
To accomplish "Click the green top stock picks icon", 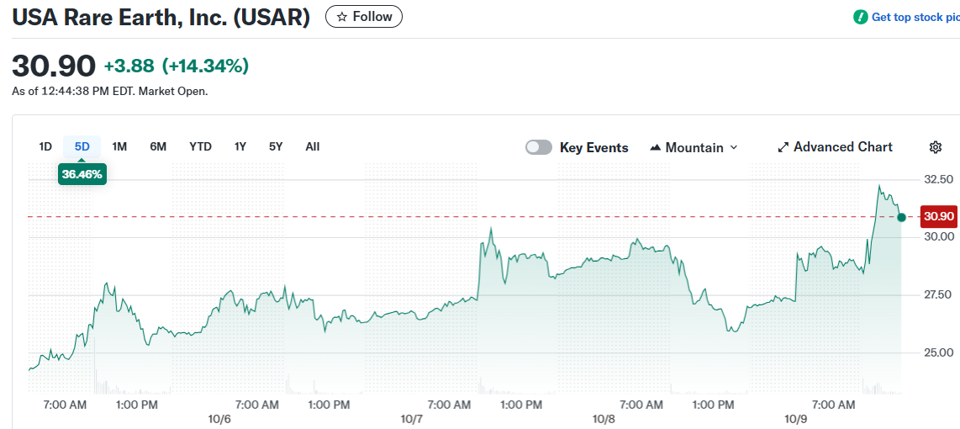I will (x=860, y=17).
